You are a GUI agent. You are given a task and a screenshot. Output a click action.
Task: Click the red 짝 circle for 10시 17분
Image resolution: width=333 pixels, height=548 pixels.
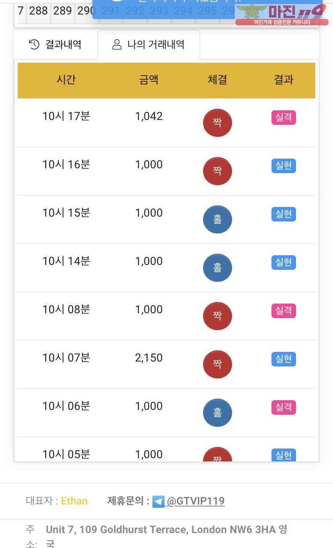click(218, 123)
